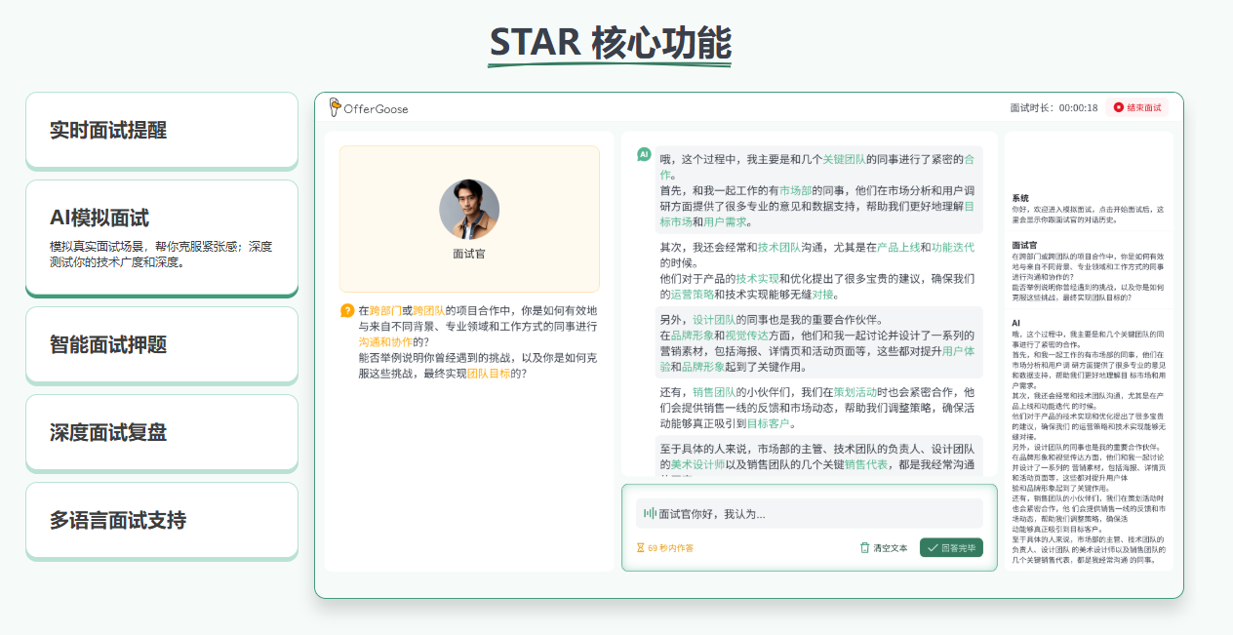Image resolution: width=1233 pixels, height=635 pixels.
Task: Click the highlighted 团队目标 keyword
Action: [x=489, y=373]
